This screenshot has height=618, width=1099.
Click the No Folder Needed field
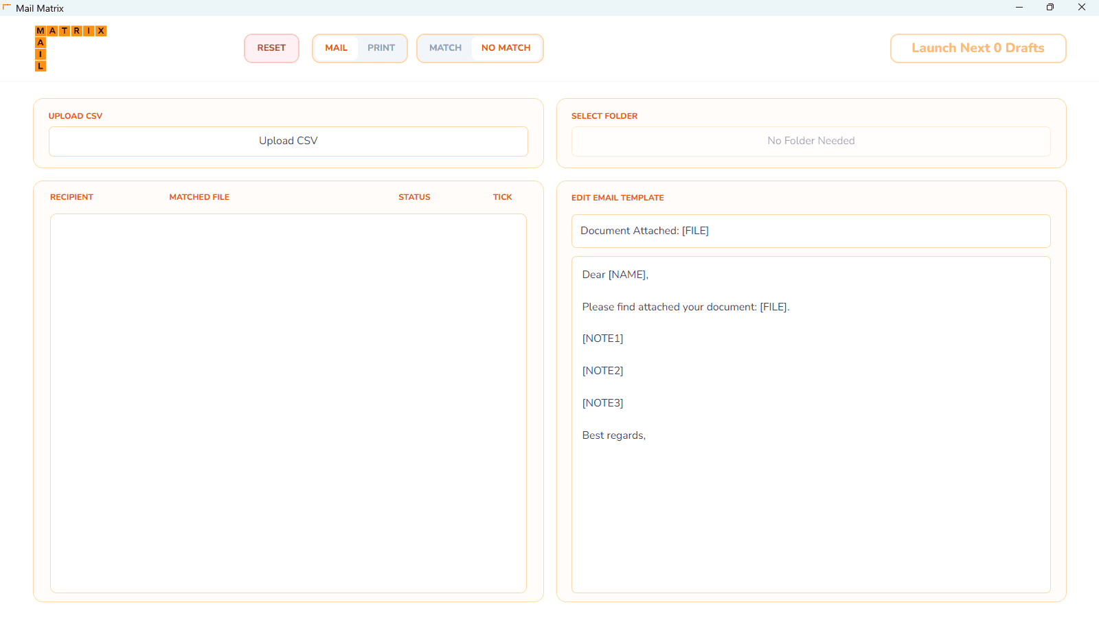click(x=811, y=141)
